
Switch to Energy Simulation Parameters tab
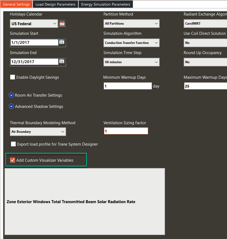click(x=106, y=4)
